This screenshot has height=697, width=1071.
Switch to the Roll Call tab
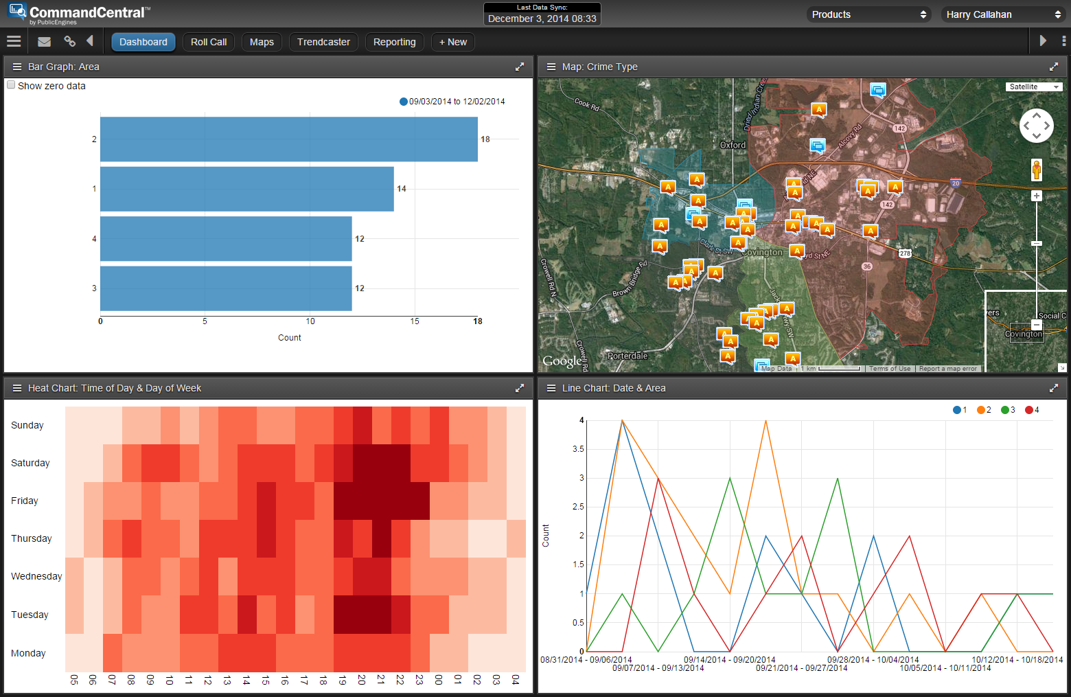tap(209, 42)
